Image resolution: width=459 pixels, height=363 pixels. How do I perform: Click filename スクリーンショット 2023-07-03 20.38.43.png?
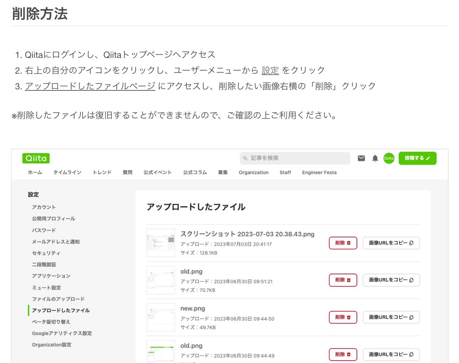[247, 234]
